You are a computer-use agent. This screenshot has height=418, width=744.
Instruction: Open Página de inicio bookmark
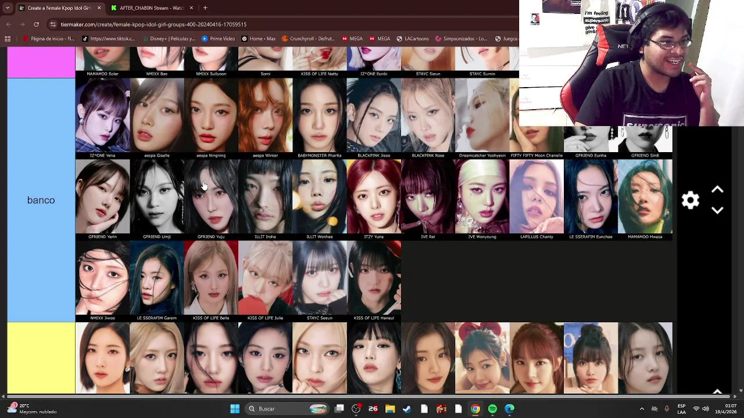(x=48, y=39)
